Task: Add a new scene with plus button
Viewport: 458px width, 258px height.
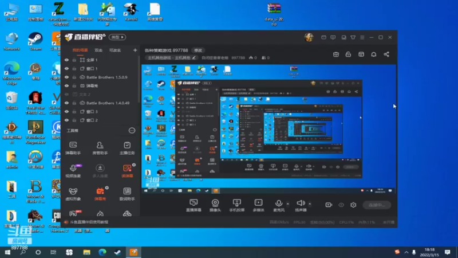Action: [x=135, y=50]
